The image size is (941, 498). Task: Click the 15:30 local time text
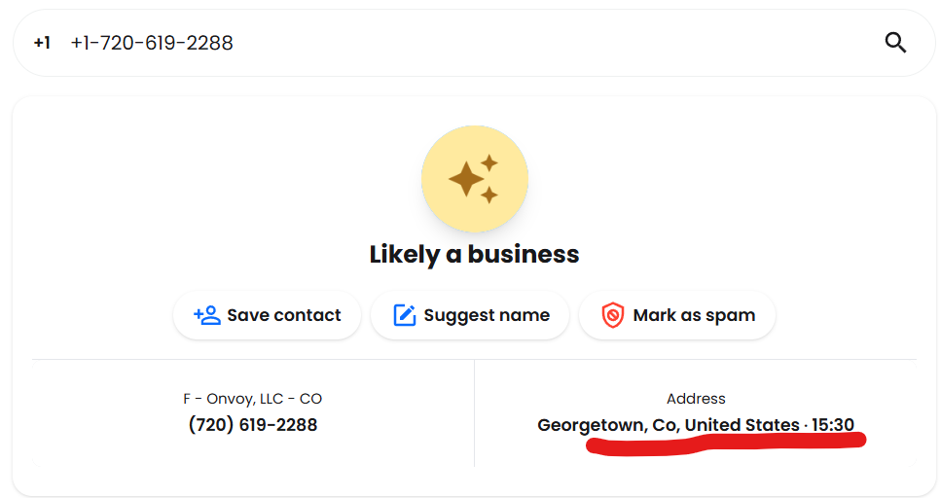click(x=833, y=425)
